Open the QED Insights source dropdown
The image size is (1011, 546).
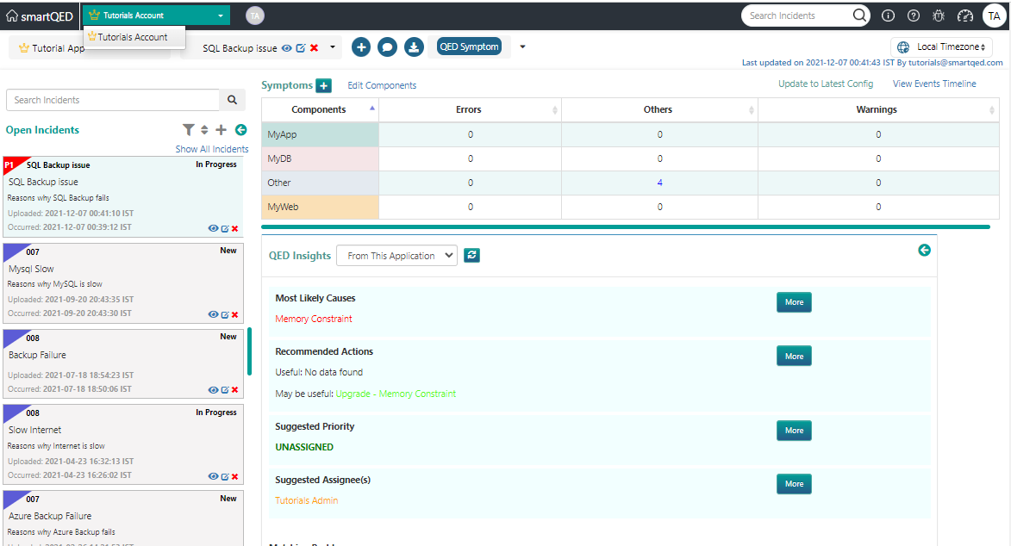tap(396, 256)
